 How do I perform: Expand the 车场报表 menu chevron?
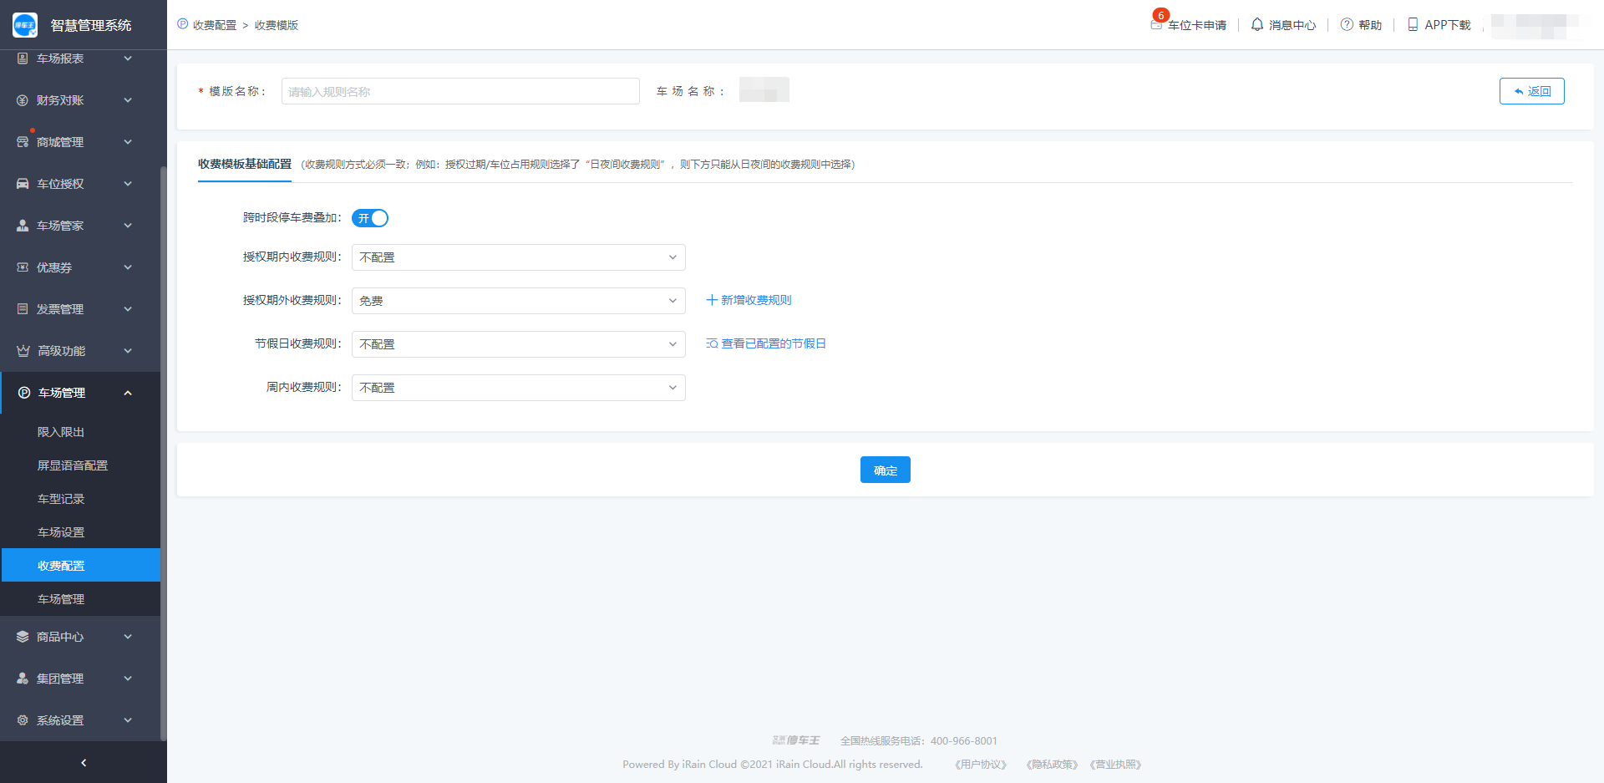(x=128, y=58)
